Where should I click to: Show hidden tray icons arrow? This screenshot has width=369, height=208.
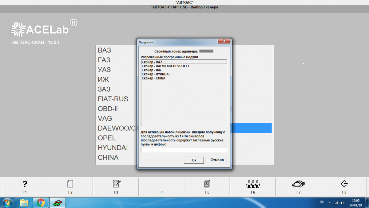click(330, 203)
